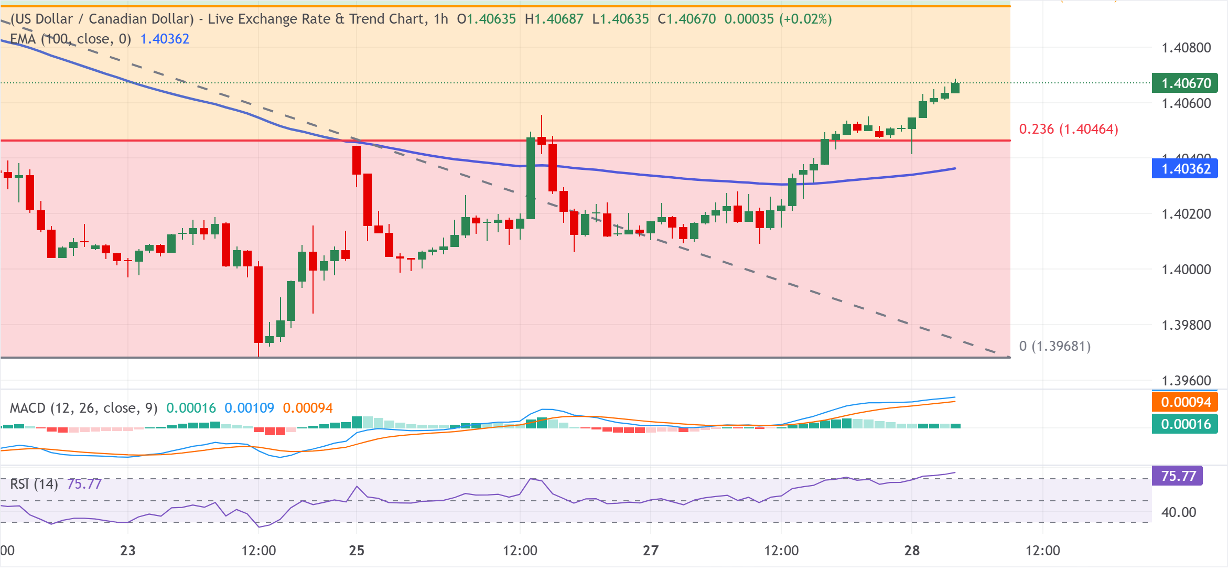
Task: Select the MACD (12, 26, close, 9) label
Action: (x=84, y=408)
